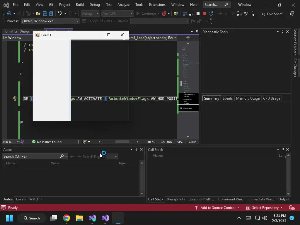Open the File menu
This screenshot has width=300, height=225.
[x=16, y=5]
